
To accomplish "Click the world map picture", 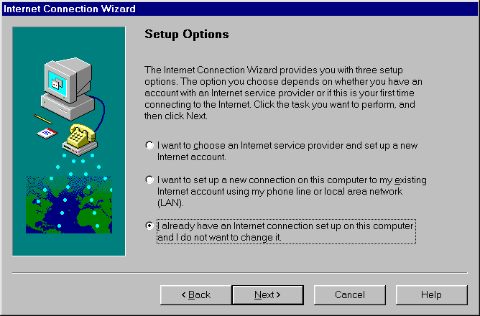I will coord(69,205).
